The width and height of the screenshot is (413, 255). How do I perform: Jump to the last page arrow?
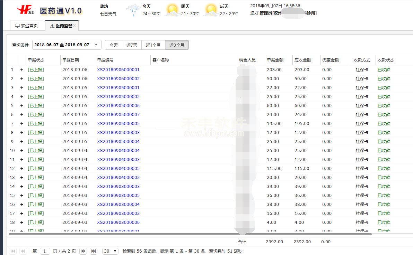coord(94,251)
